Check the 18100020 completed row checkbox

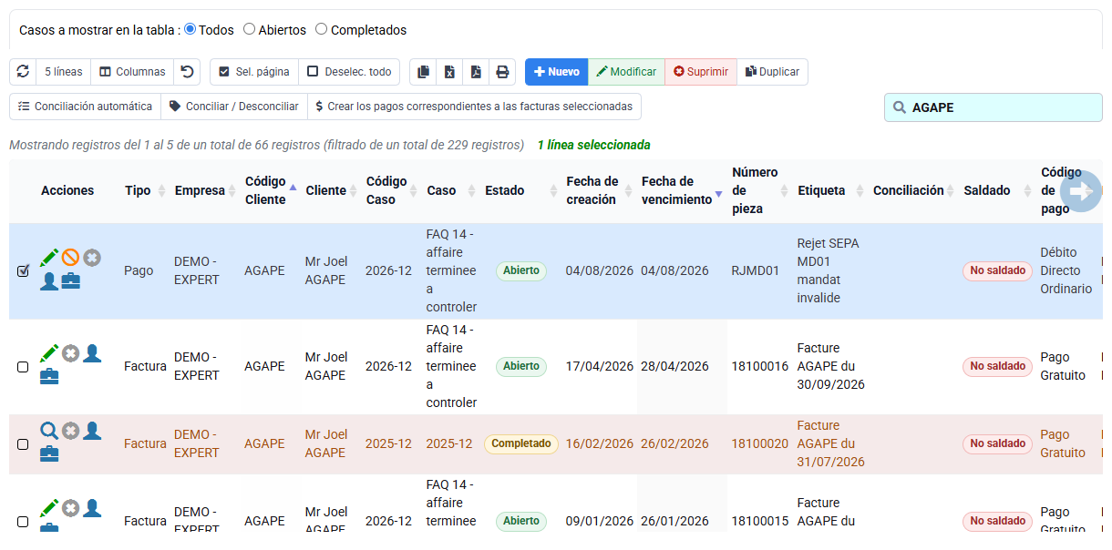(x=23, y=444)
